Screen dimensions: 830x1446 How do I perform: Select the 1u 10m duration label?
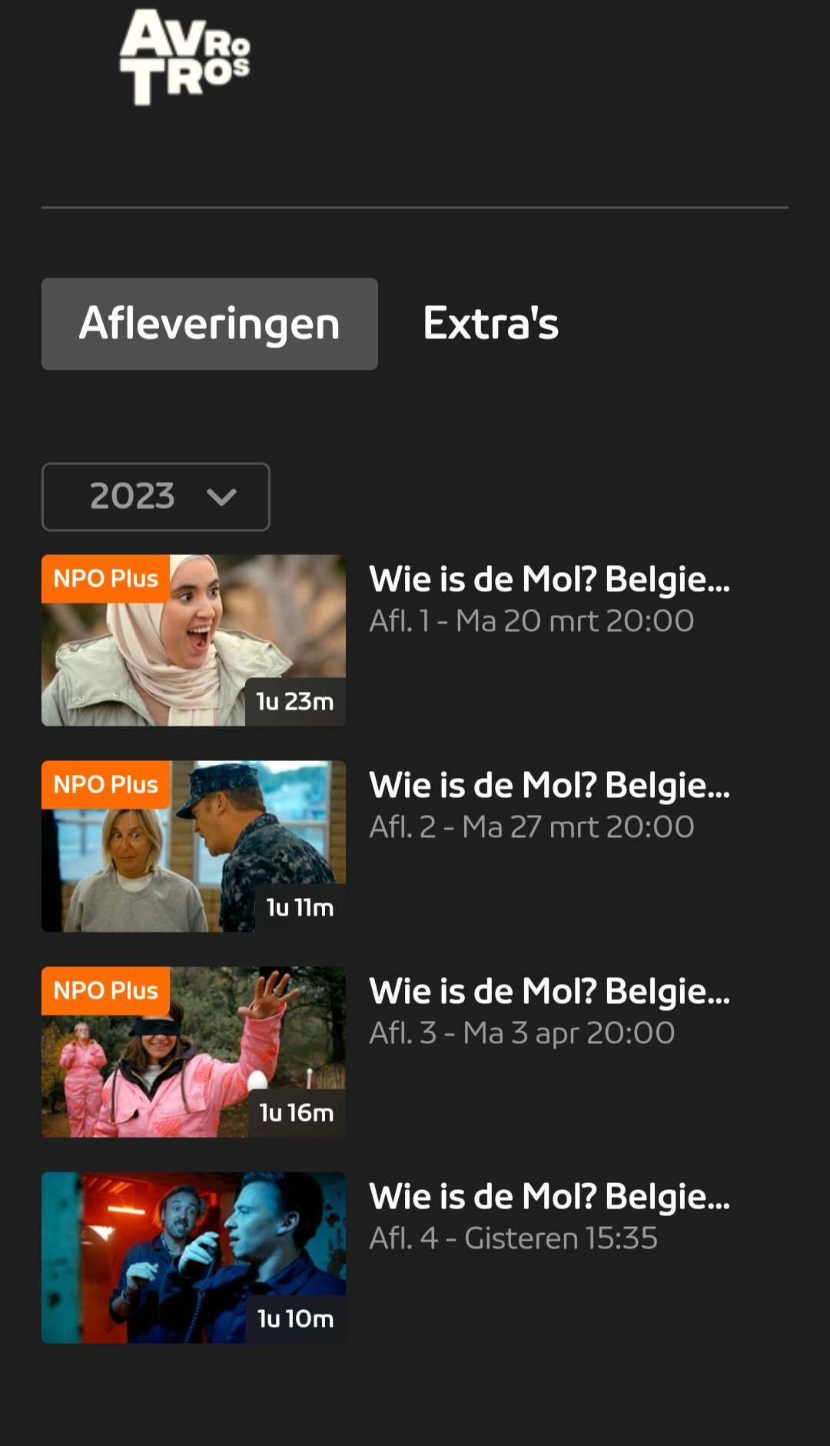pyautogui.click(x=296, y=1319)
